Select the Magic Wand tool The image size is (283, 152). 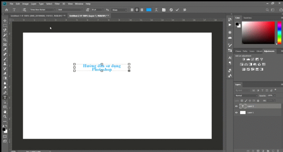pos(5,35)
